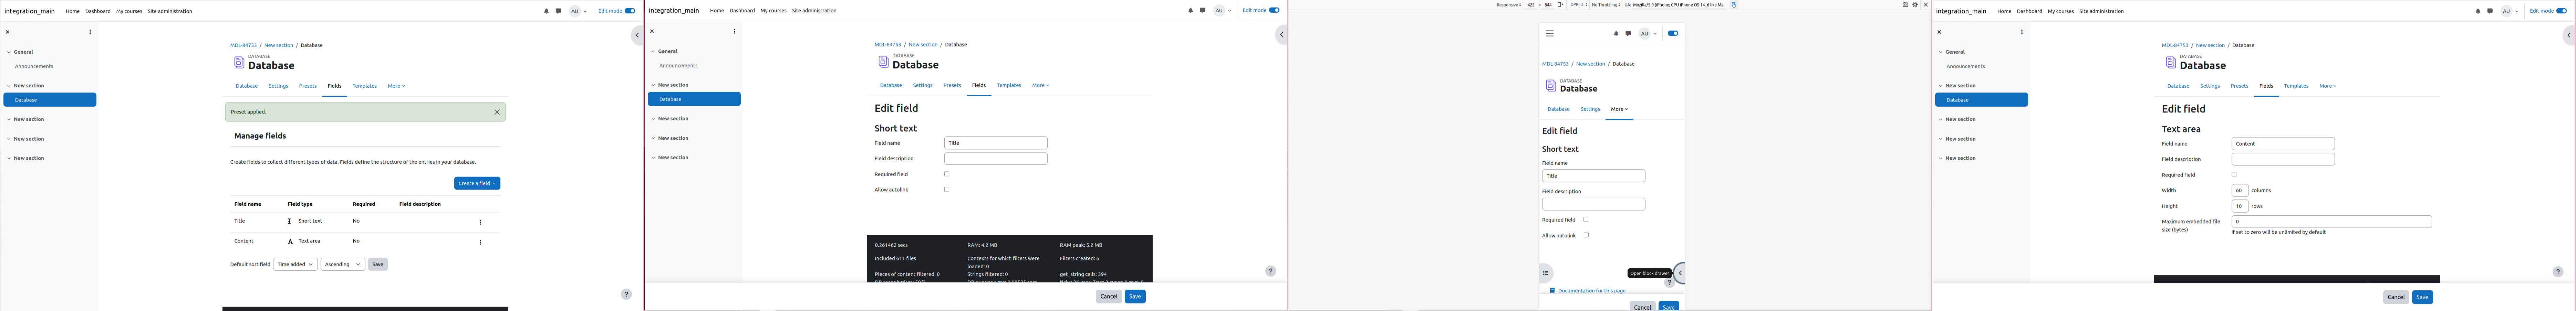
Task: Check 'Required field' on the Text area form
Action: (x=2234, y=175)
